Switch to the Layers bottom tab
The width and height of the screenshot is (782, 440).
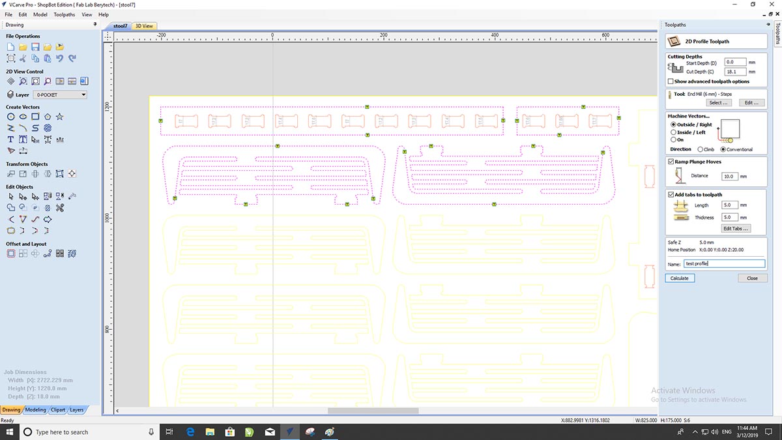click(77, 410)
